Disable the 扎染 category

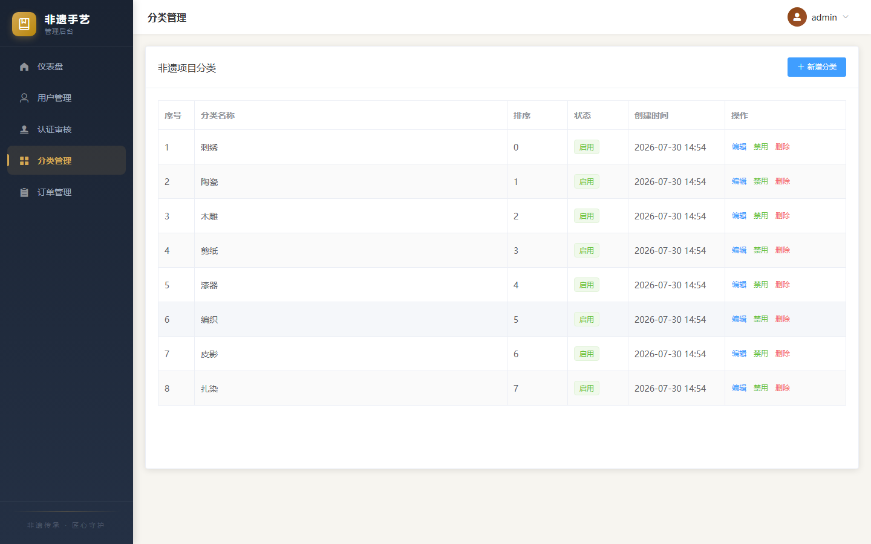click(x=761, y=388)
